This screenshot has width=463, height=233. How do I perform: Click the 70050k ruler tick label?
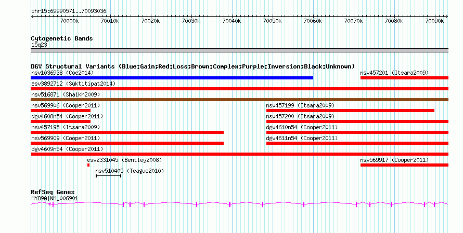coord(272,21)
